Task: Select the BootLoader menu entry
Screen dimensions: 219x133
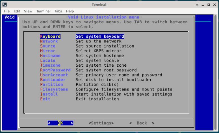Action: pos(53,80)
